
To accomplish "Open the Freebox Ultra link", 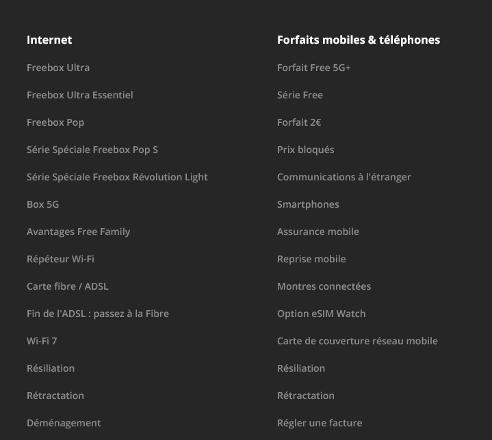I will [x=58, y=68].
